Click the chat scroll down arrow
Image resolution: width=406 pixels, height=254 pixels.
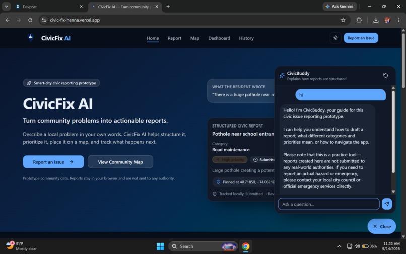click(393, 192)
